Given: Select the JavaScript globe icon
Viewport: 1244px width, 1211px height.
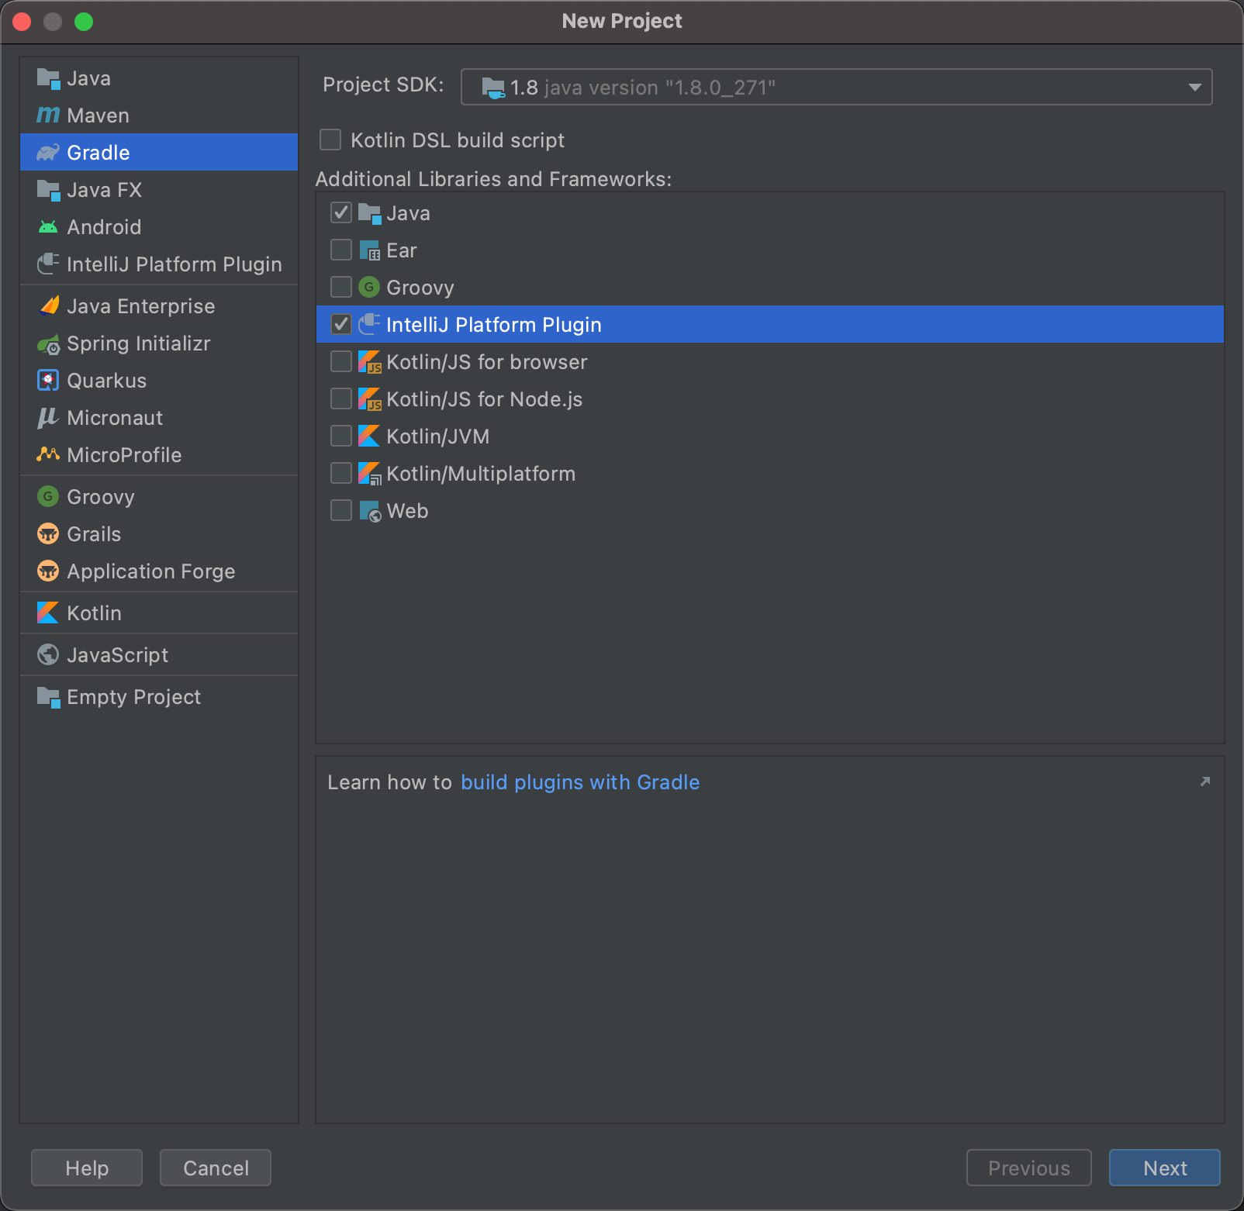Looking at the screenshot, I should (47, 654).
